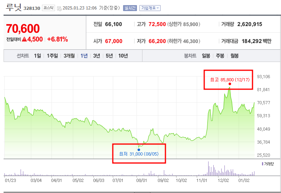Click the 09/02 date on the x-axis
Screen dimensions: 281x193
click(x=163, y=180)
